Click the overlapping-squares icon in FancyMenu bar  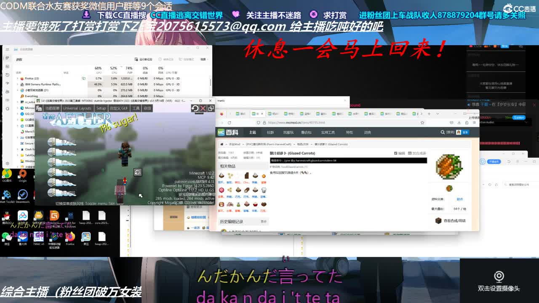[211, 108]
